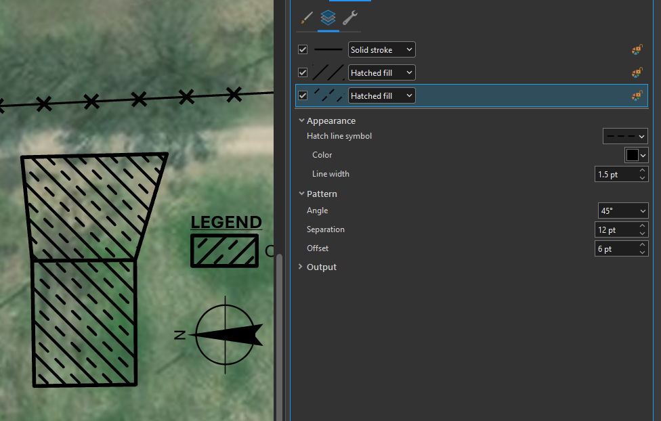Open the Color dropdown arrow
This screenshot has width=661, height=421.
click(643, 155)
